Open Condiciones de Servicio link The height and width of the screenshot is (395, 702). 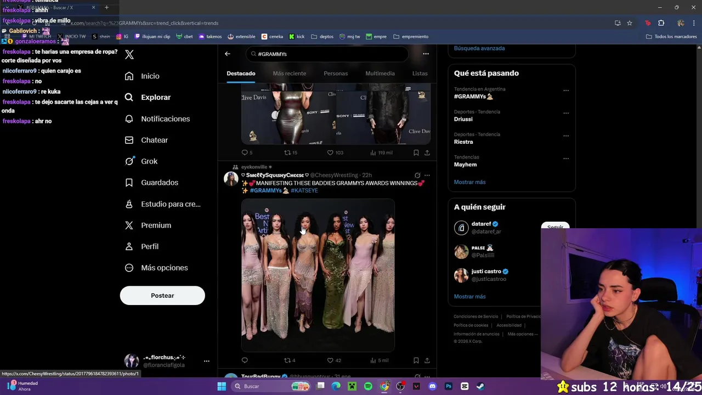click(476, 317)
